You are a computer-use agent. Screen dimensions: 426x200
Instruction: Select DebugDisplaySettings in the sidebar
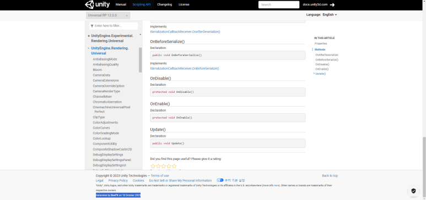tap(108, 155)
